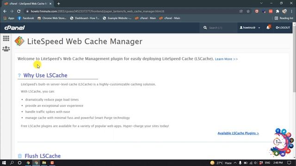Image resolution: width=296 pixels, height=166 pixels.
Task: Bookmark this page with star icon
Action: tap(248, 11)
